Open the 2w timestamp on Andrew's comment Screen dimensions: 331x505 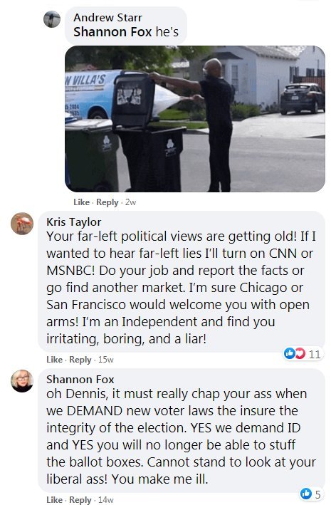130,202
